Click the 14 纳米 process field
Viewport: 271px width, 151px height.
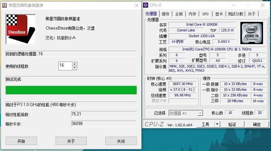pyautogui.click(x=178, y=41)
